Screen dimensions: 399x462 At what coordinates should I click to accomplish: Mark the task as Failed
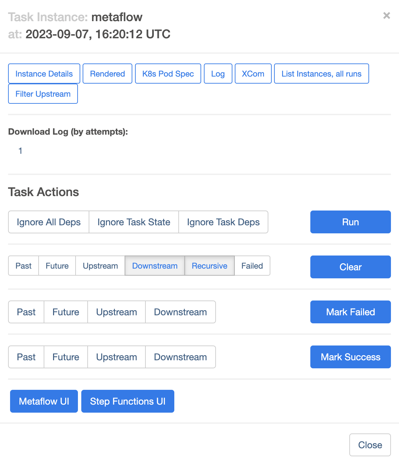coord(350,312)
